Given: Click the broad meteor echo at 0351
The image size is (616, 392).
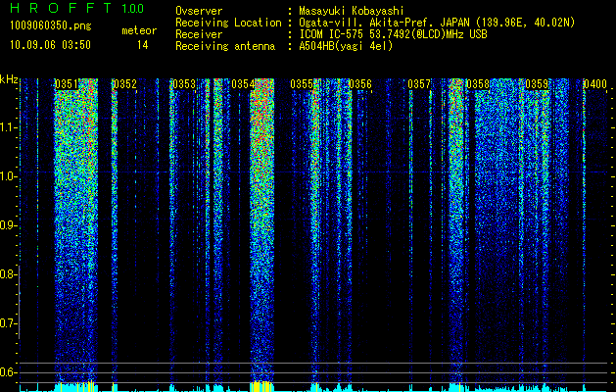Looking at the screenshot, I should pyautogui.click(x=75, y=228).
